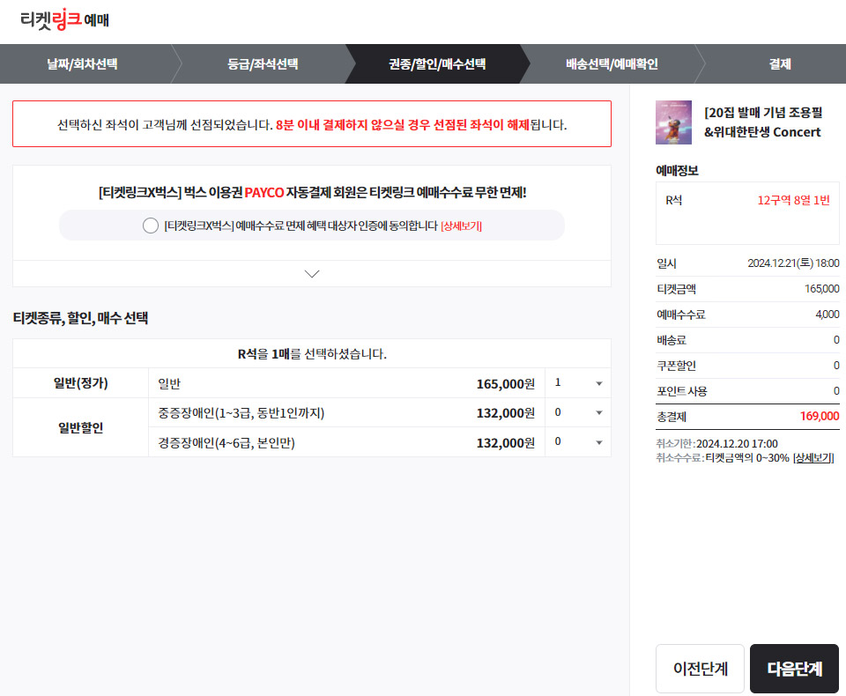Image resolution: width=846 pixels, height=696 pixels.
Task: Open the red [상세보기] link for 벅스 benefit
Action: tap(461, 226)
